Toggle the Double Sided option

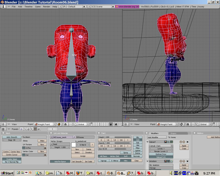(11, 159)
